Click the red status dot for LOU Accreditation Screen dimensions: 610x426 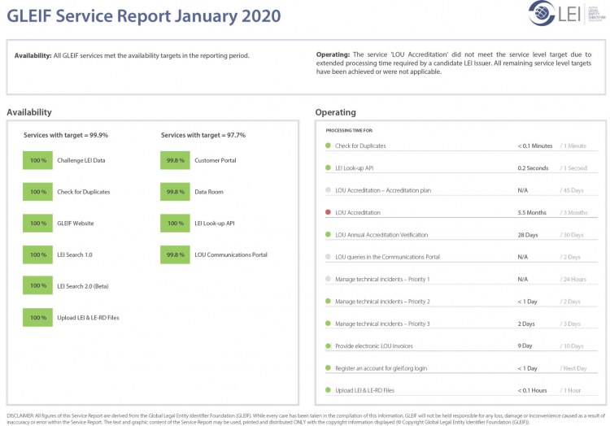[x=328, y=213]
